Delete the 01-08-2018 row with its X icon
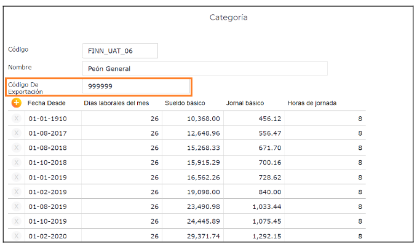The height and width of the screenshot is (247, 417). [17, 148]
